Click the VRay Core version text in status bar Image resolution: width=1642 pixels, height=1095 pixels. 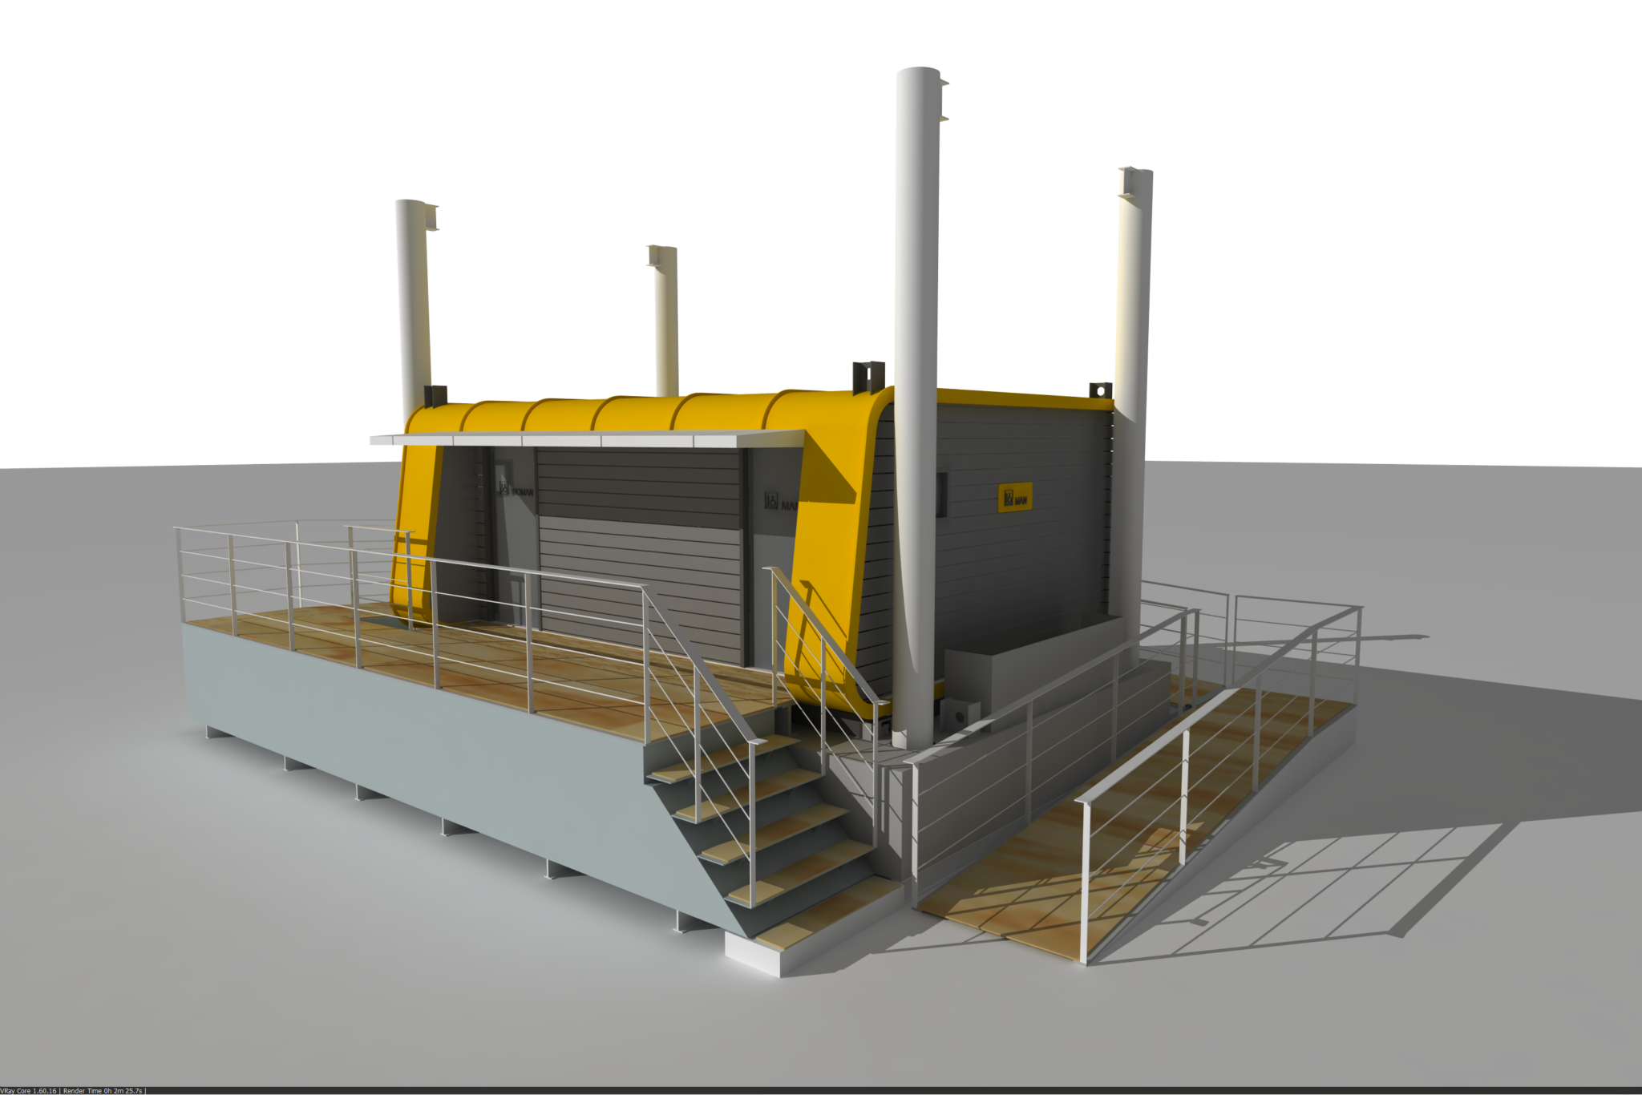tap(29, 1091)
